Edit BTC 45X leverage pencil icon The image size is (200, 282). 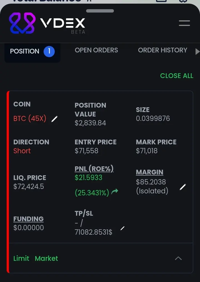[x=54, y=119]
